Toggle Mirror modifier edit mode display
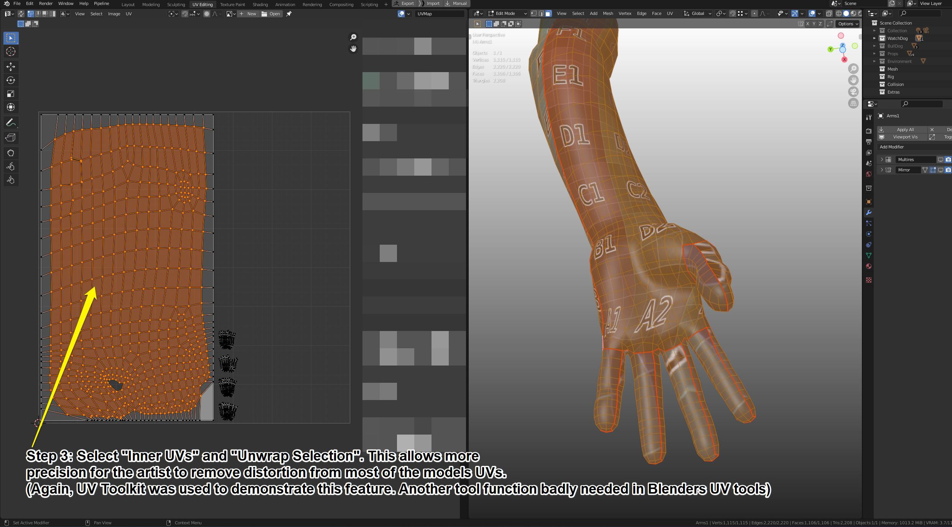 [933, 170]
